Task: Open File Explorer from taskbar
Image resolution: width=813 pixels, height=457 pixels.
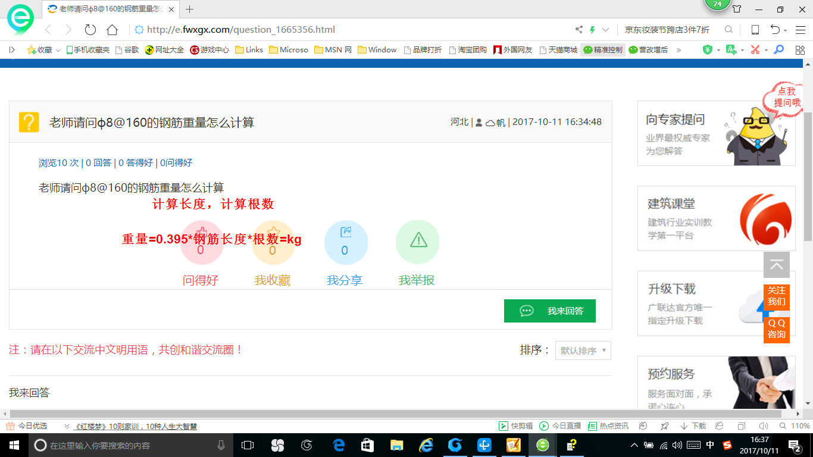Action: [x=396, y=445]
